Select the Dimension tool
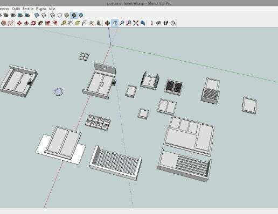 (x=70, y=23)
